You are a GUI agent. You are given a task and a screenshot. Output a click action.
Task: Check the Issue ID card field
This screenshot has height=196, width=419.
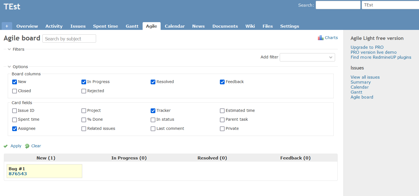(x=15, y=111)
